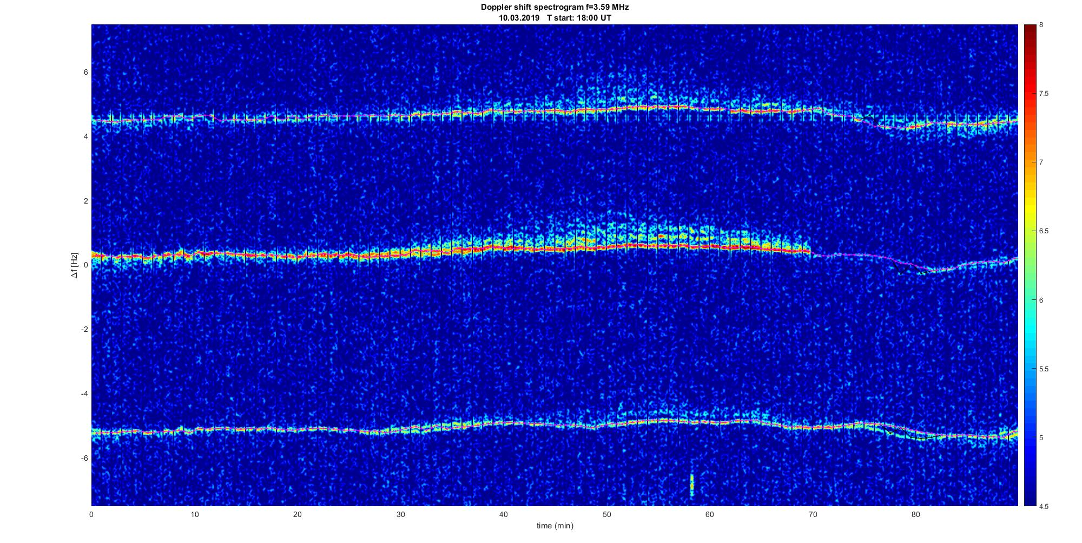This screenshot has height=543, width=1082.
Task: Click the x-axis tick label 40
Action: coord(504,514)
